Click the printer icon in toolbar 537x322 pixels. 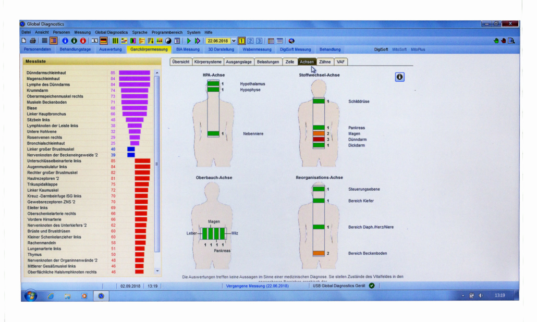(33, 41)
